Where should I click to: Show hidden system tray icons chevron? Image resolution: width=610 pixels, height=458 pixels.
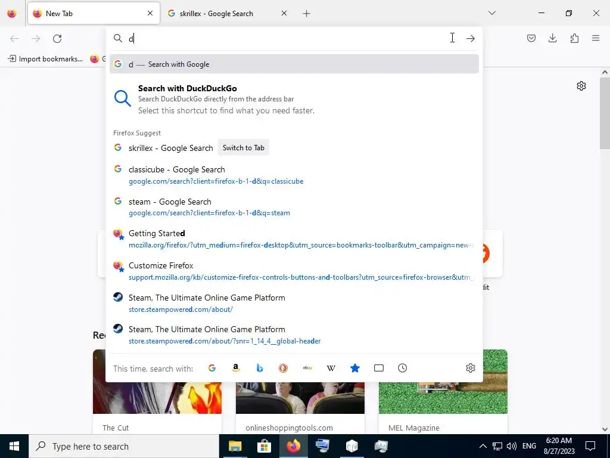pos(483,446)
